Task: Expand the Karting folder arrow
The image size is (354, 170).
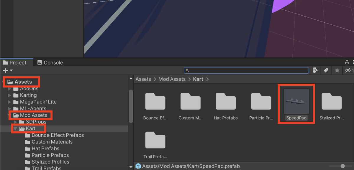Action: point(10,95)
